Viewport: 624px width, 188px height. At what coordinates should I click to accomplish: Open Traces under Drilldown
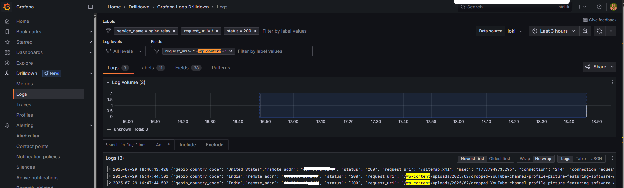pyautogui.click(x=24, y=105)
